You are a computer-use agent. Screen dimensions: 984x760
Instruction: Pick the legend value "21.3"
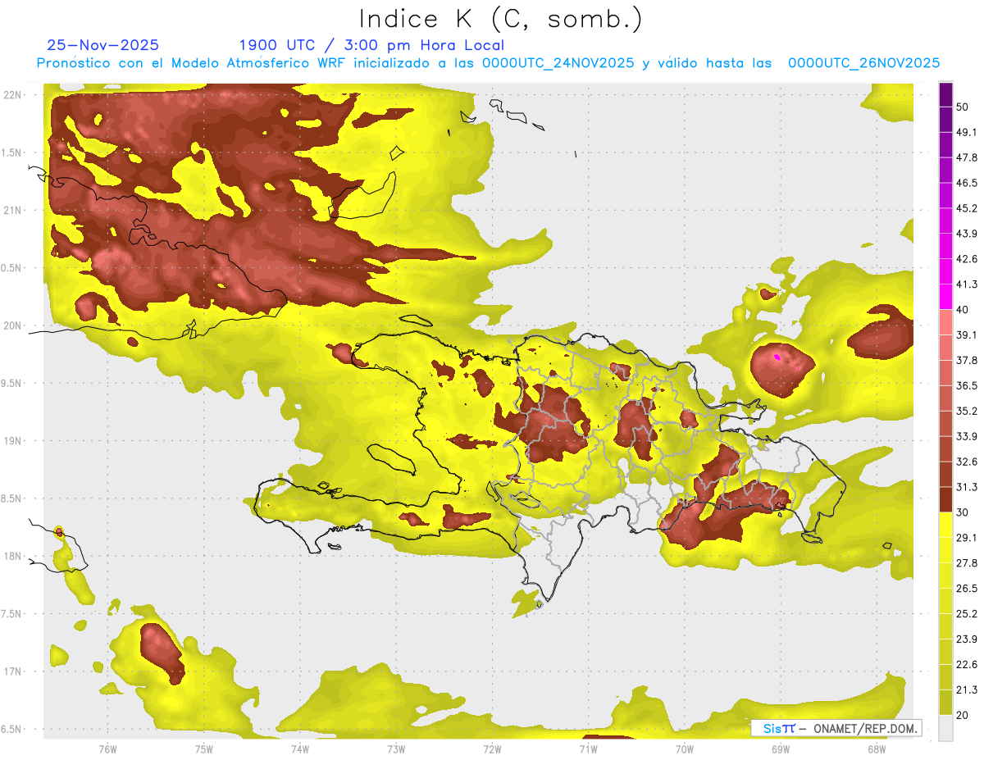click(x=967, y=690)
